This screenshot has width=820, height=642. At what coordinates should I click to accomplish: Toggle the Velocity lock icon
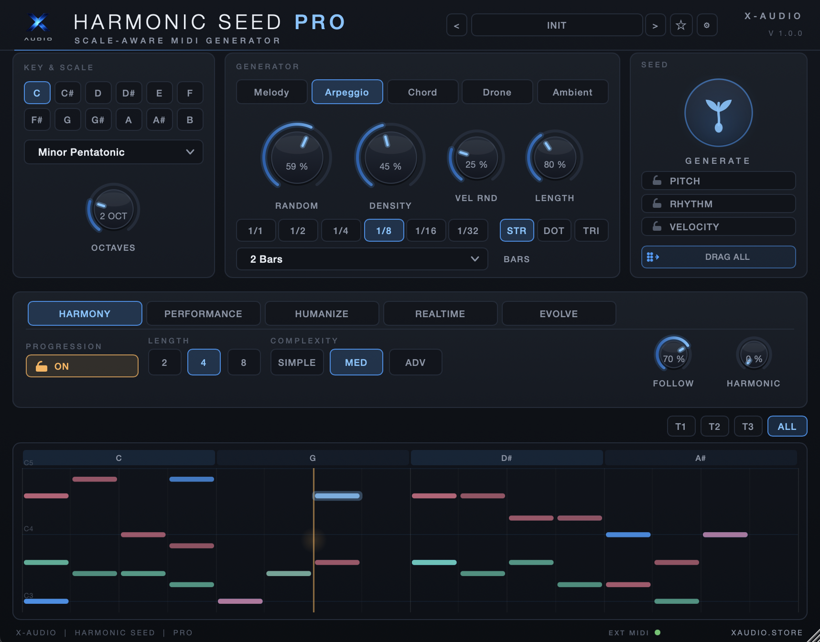tap(657, 226)
